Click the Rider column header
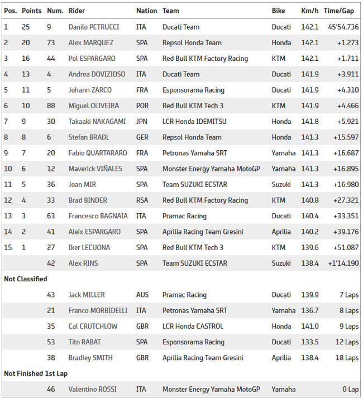363x398 pixels. click(x=77, y=11)
